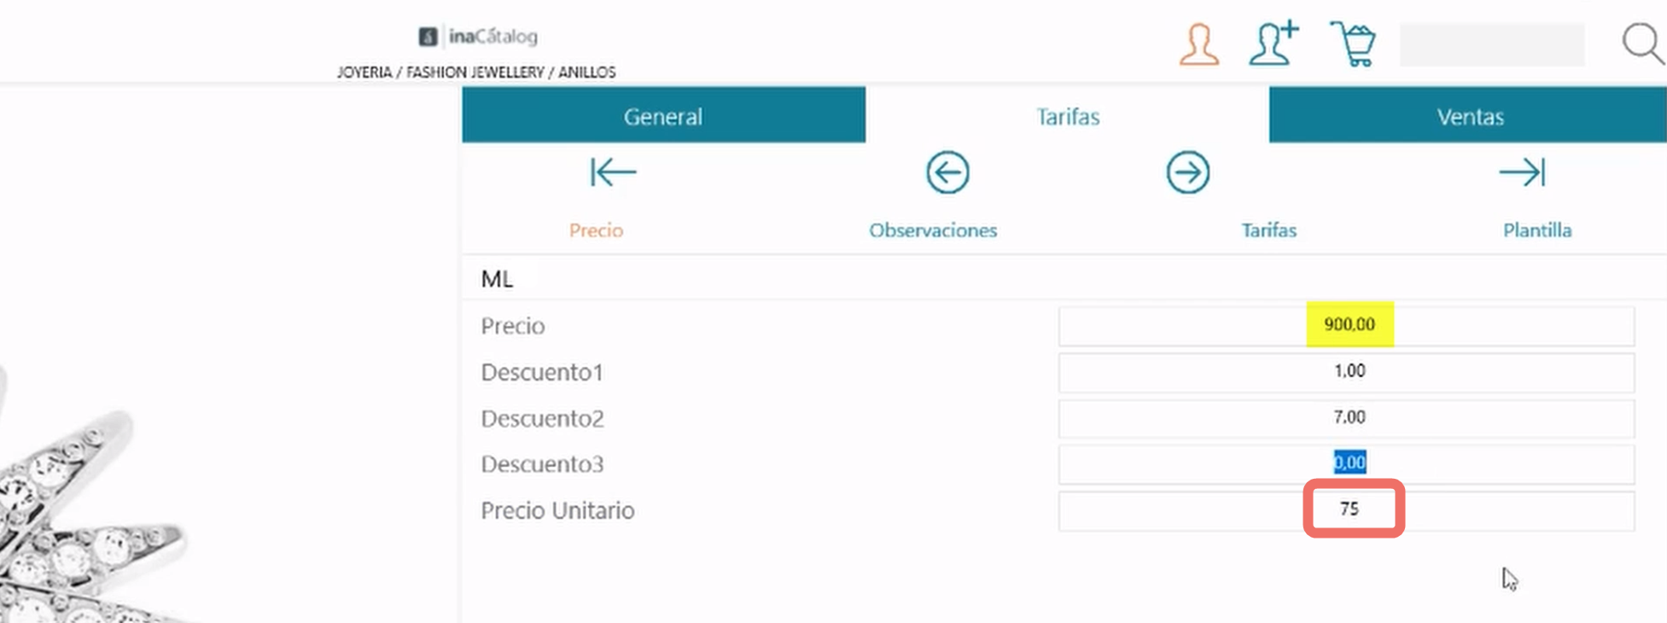Click the magnifying glass search icon
Screen dimensions: 1667x623
(x=1643, y=44)
